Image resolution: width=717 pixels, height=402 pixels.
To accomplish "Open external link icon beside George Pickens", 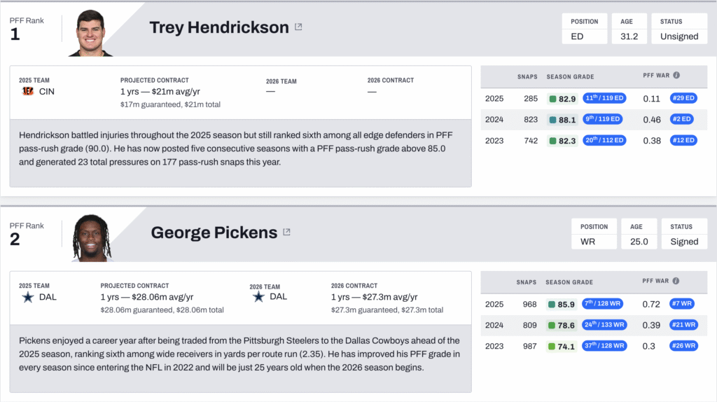I will point(286,233).
